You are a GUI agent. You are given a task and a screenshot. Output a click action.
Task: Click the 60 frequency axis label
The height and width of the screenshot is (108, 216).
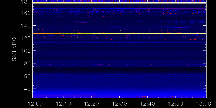(27, 76)
